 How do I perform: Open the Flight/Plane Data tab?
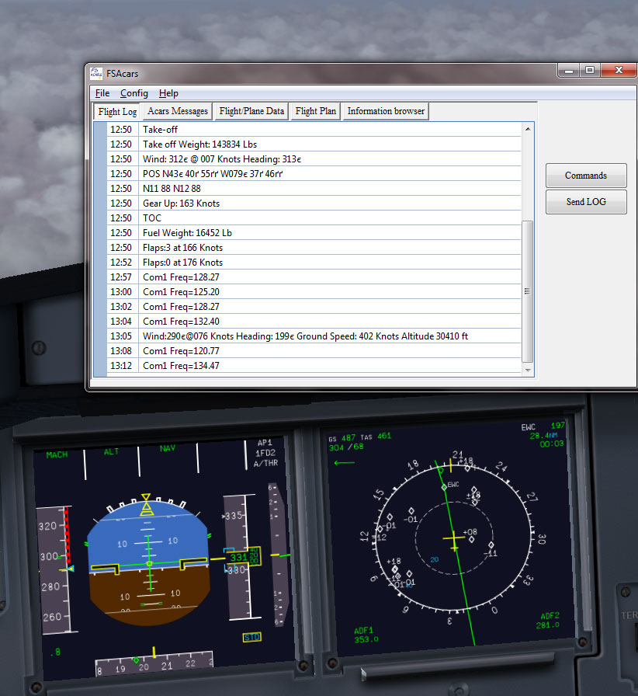pyautogui.click(x=251, y=111)
